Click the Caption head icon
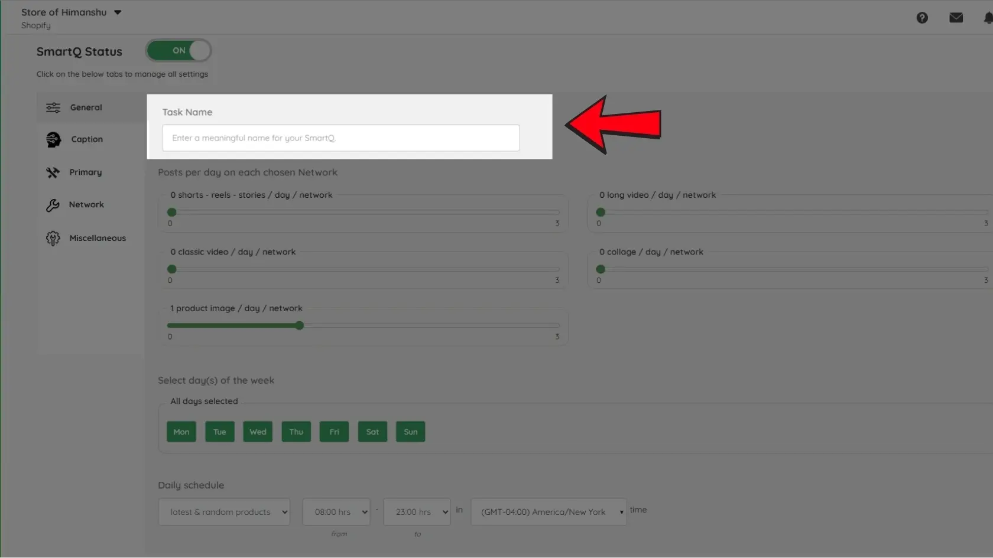The width and height of the screenshot is (993, 558). (x=53, y=139)
